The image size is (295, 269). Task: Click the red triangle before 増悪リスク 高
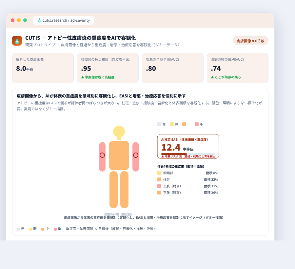(163, 156)
